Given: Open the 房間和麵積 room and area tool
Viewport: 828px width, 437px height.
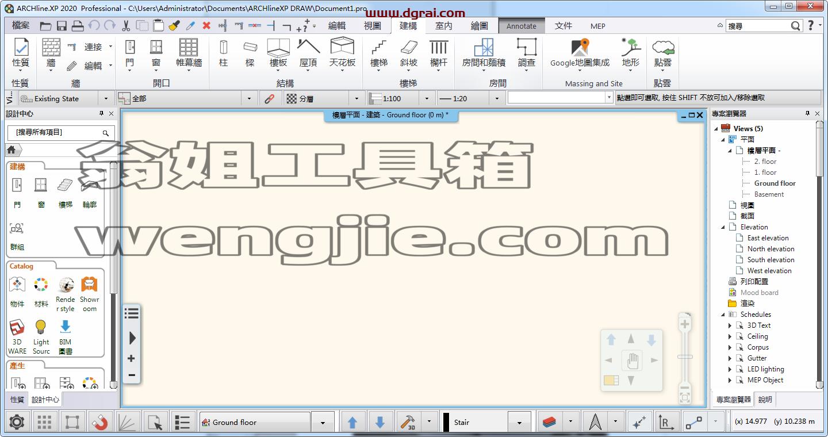Looking at the screenshot, I should (x=484, y=53).
